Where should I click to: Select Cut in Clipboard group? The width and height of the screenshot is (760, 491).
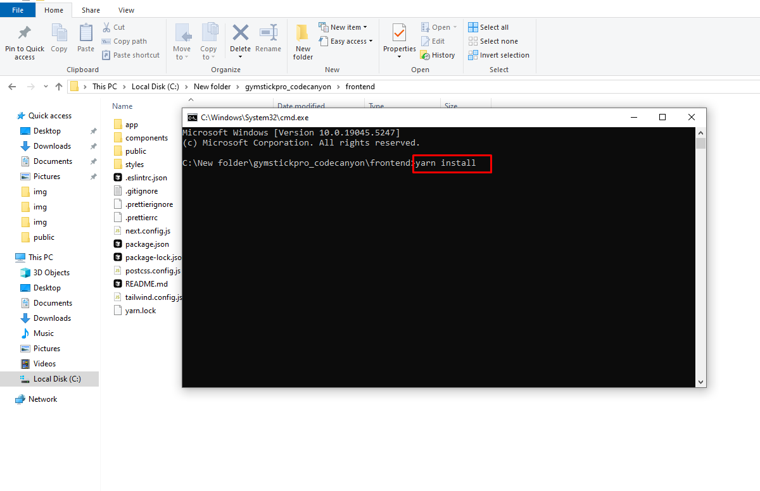(114, 27)
